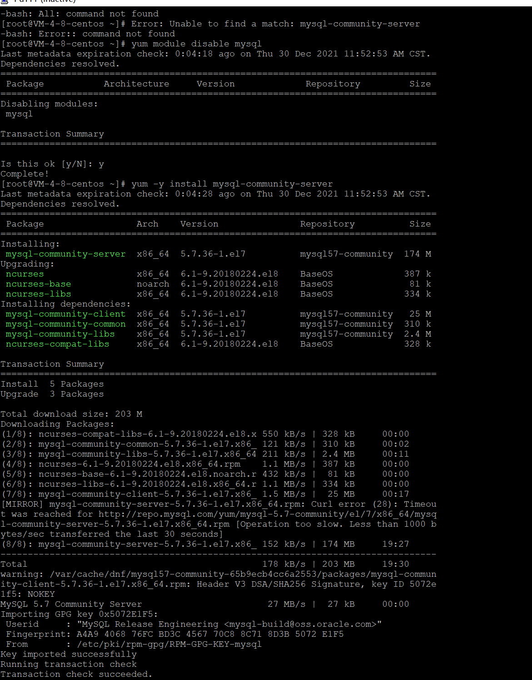
Task: Click the green 'ncurses-compat-libs' package name
Action: point(57,344)
